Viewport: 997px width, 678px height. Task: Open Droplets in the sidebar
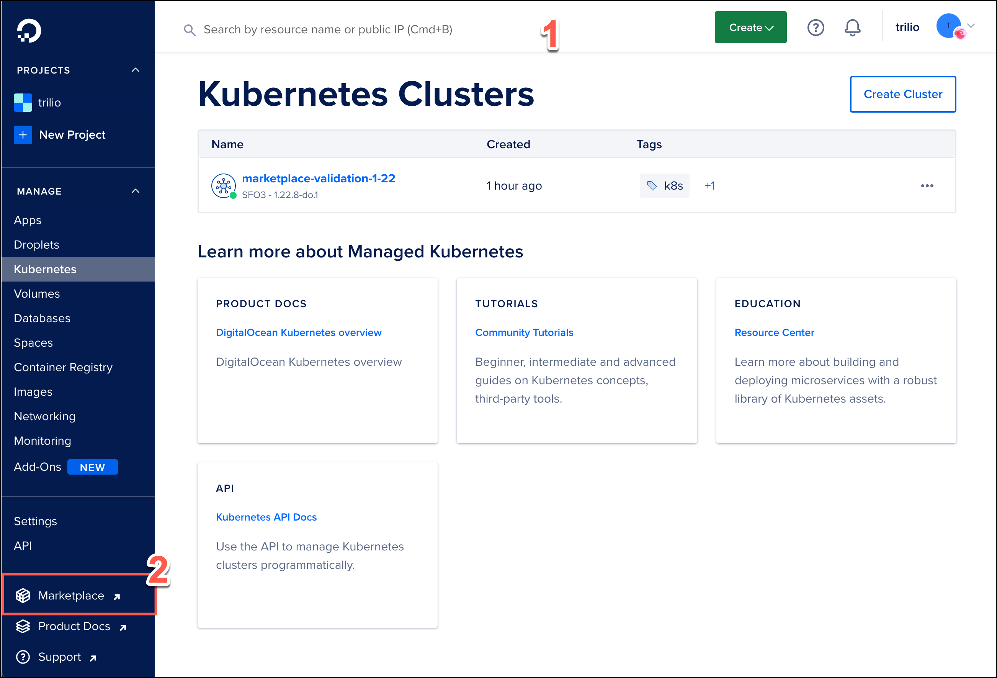36,245
